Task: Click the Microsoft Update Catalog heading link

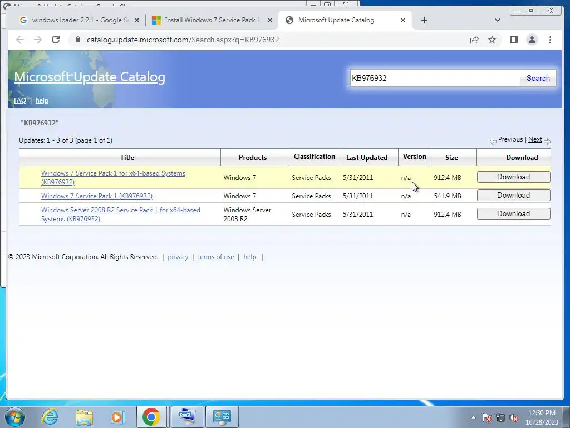Action: pos(90,77)
